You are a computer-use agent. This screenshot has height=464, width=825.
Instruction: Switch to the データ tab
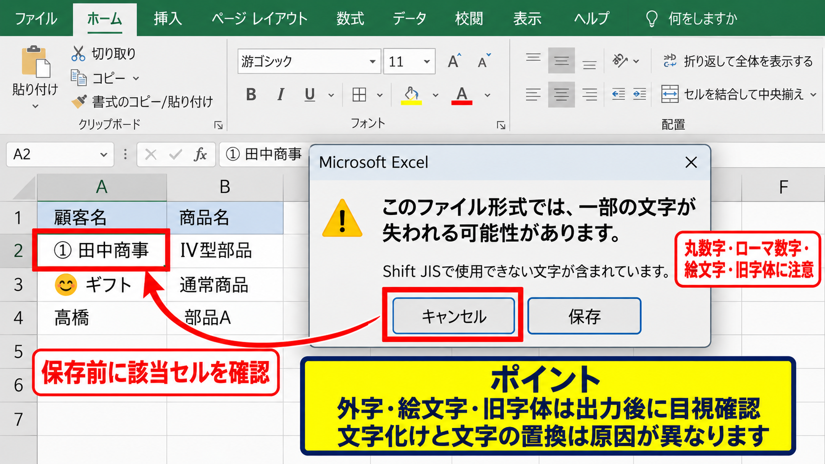click(x=409, y=19)
